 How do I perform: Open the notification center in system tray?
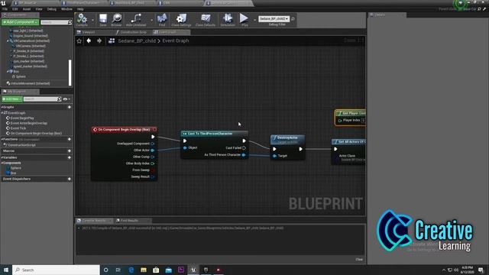point(481,270)
